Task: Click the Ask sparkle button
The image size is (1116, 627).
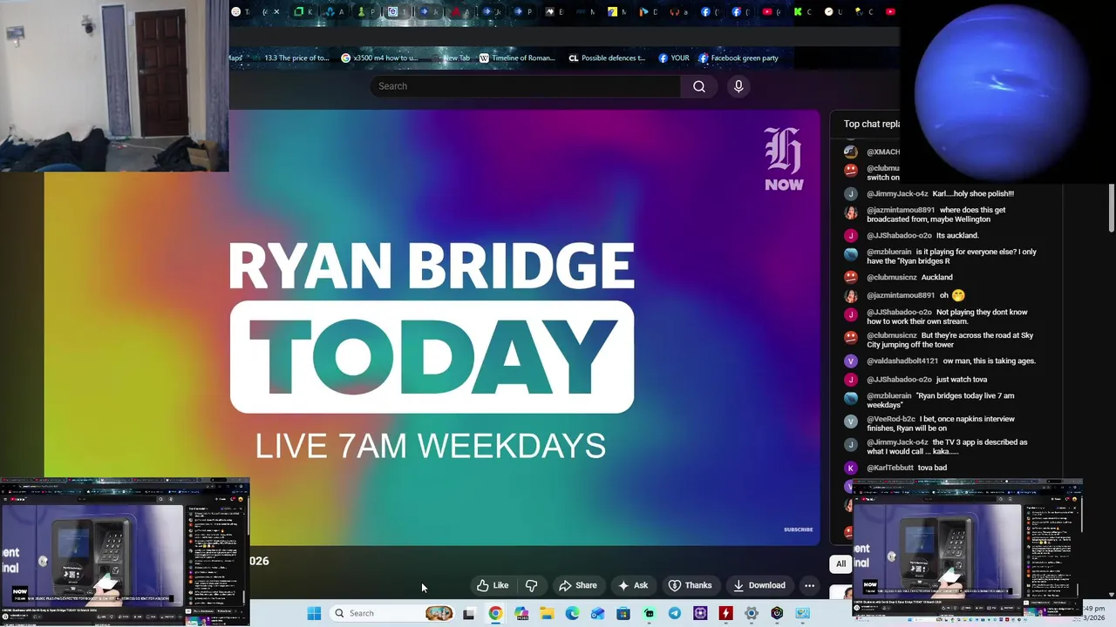Action: (x=633, y=585)
